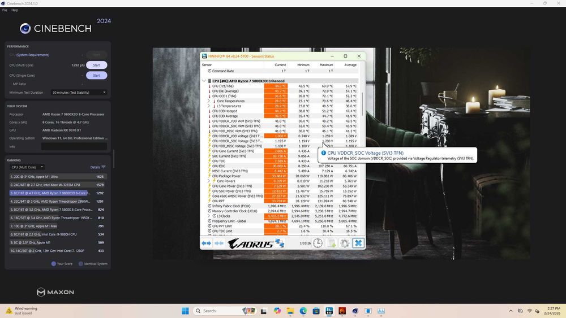566x318 pixels.
Task: Expand the L3 Temperatures row
Action: click(209, 106)
